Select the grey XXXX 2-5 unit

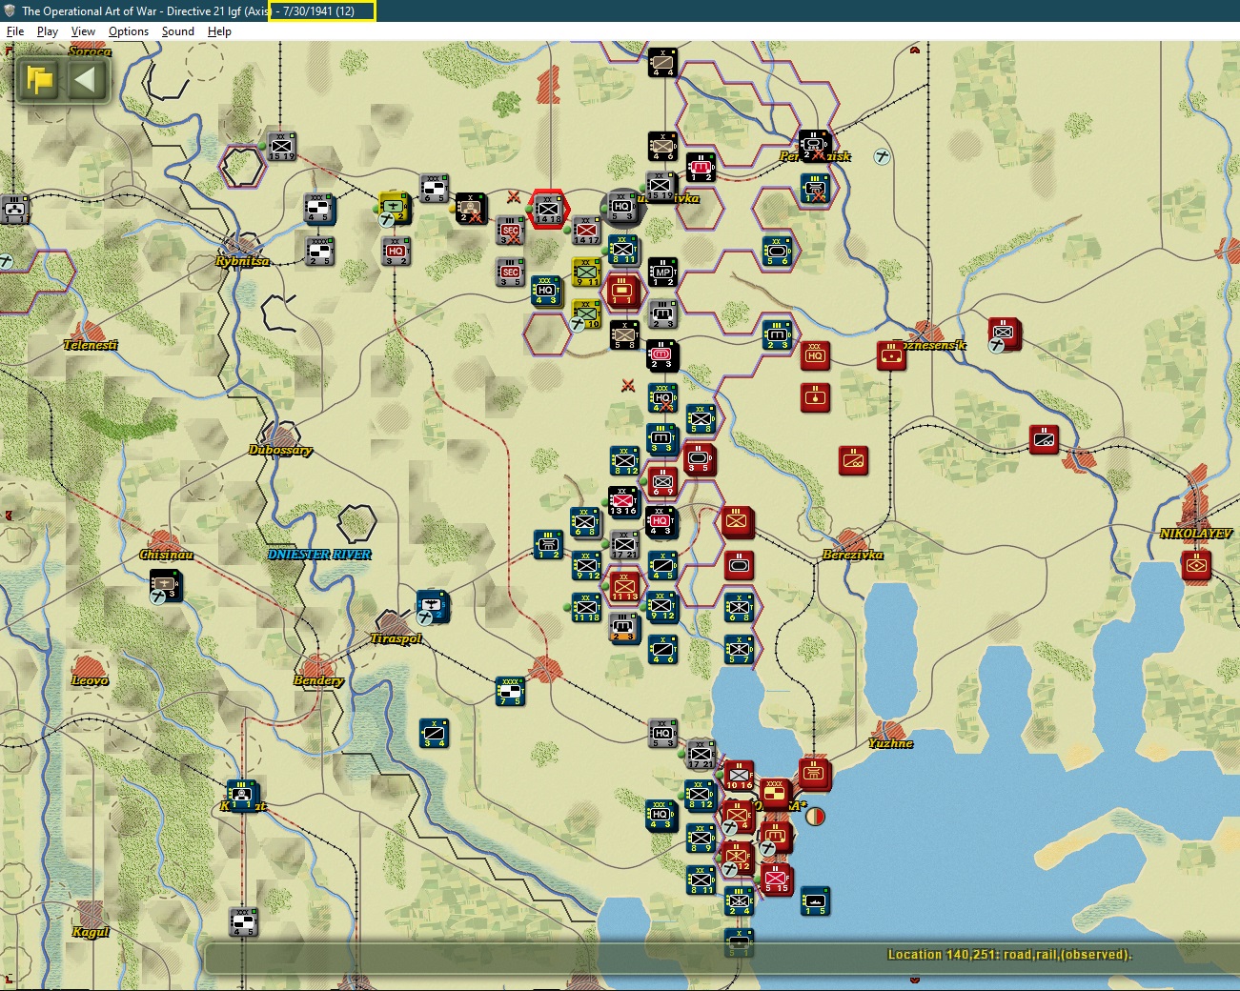coord(319,252)
